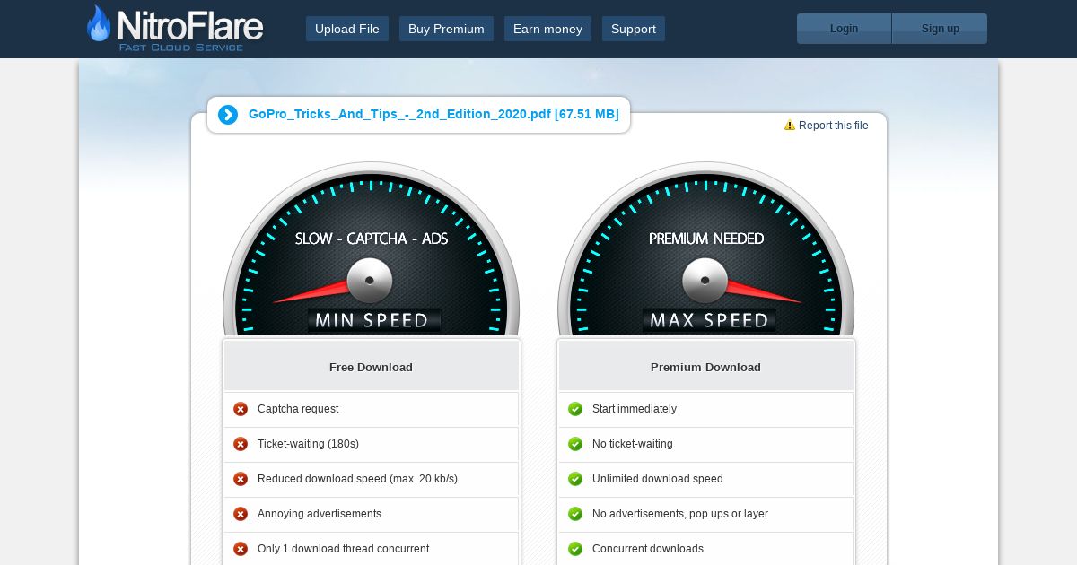Click the 'No ticket-waiting' text
This screenshot has width=1077, height=565.
point(633,444)
